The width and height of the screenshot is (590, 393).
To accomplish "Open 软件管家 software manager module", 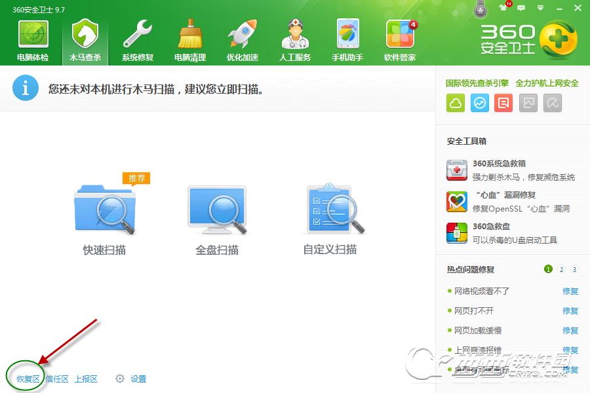I will (x=400, y=41).
